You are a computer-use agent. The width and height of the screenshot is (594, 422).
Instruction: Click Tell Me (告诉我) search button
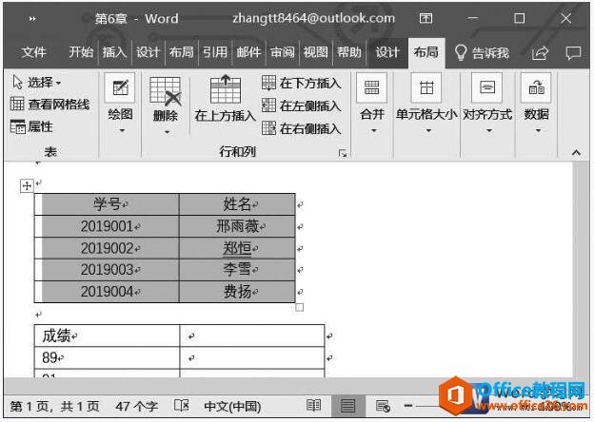[x=482, y=52]
